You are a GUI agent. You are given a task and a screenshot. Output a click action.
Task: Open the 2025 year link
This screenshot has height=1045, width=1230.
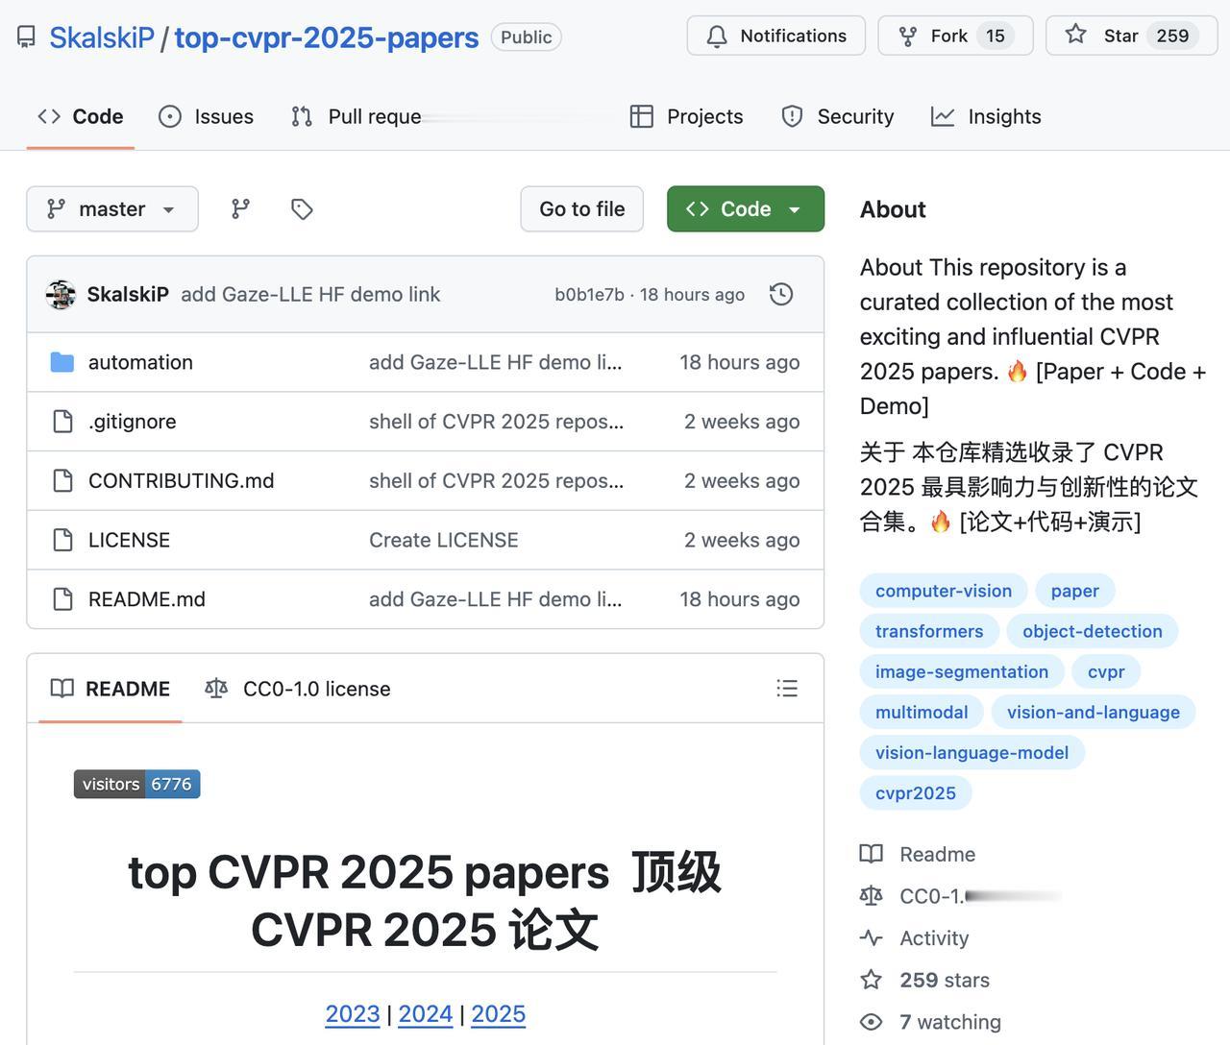point(499,1014)
